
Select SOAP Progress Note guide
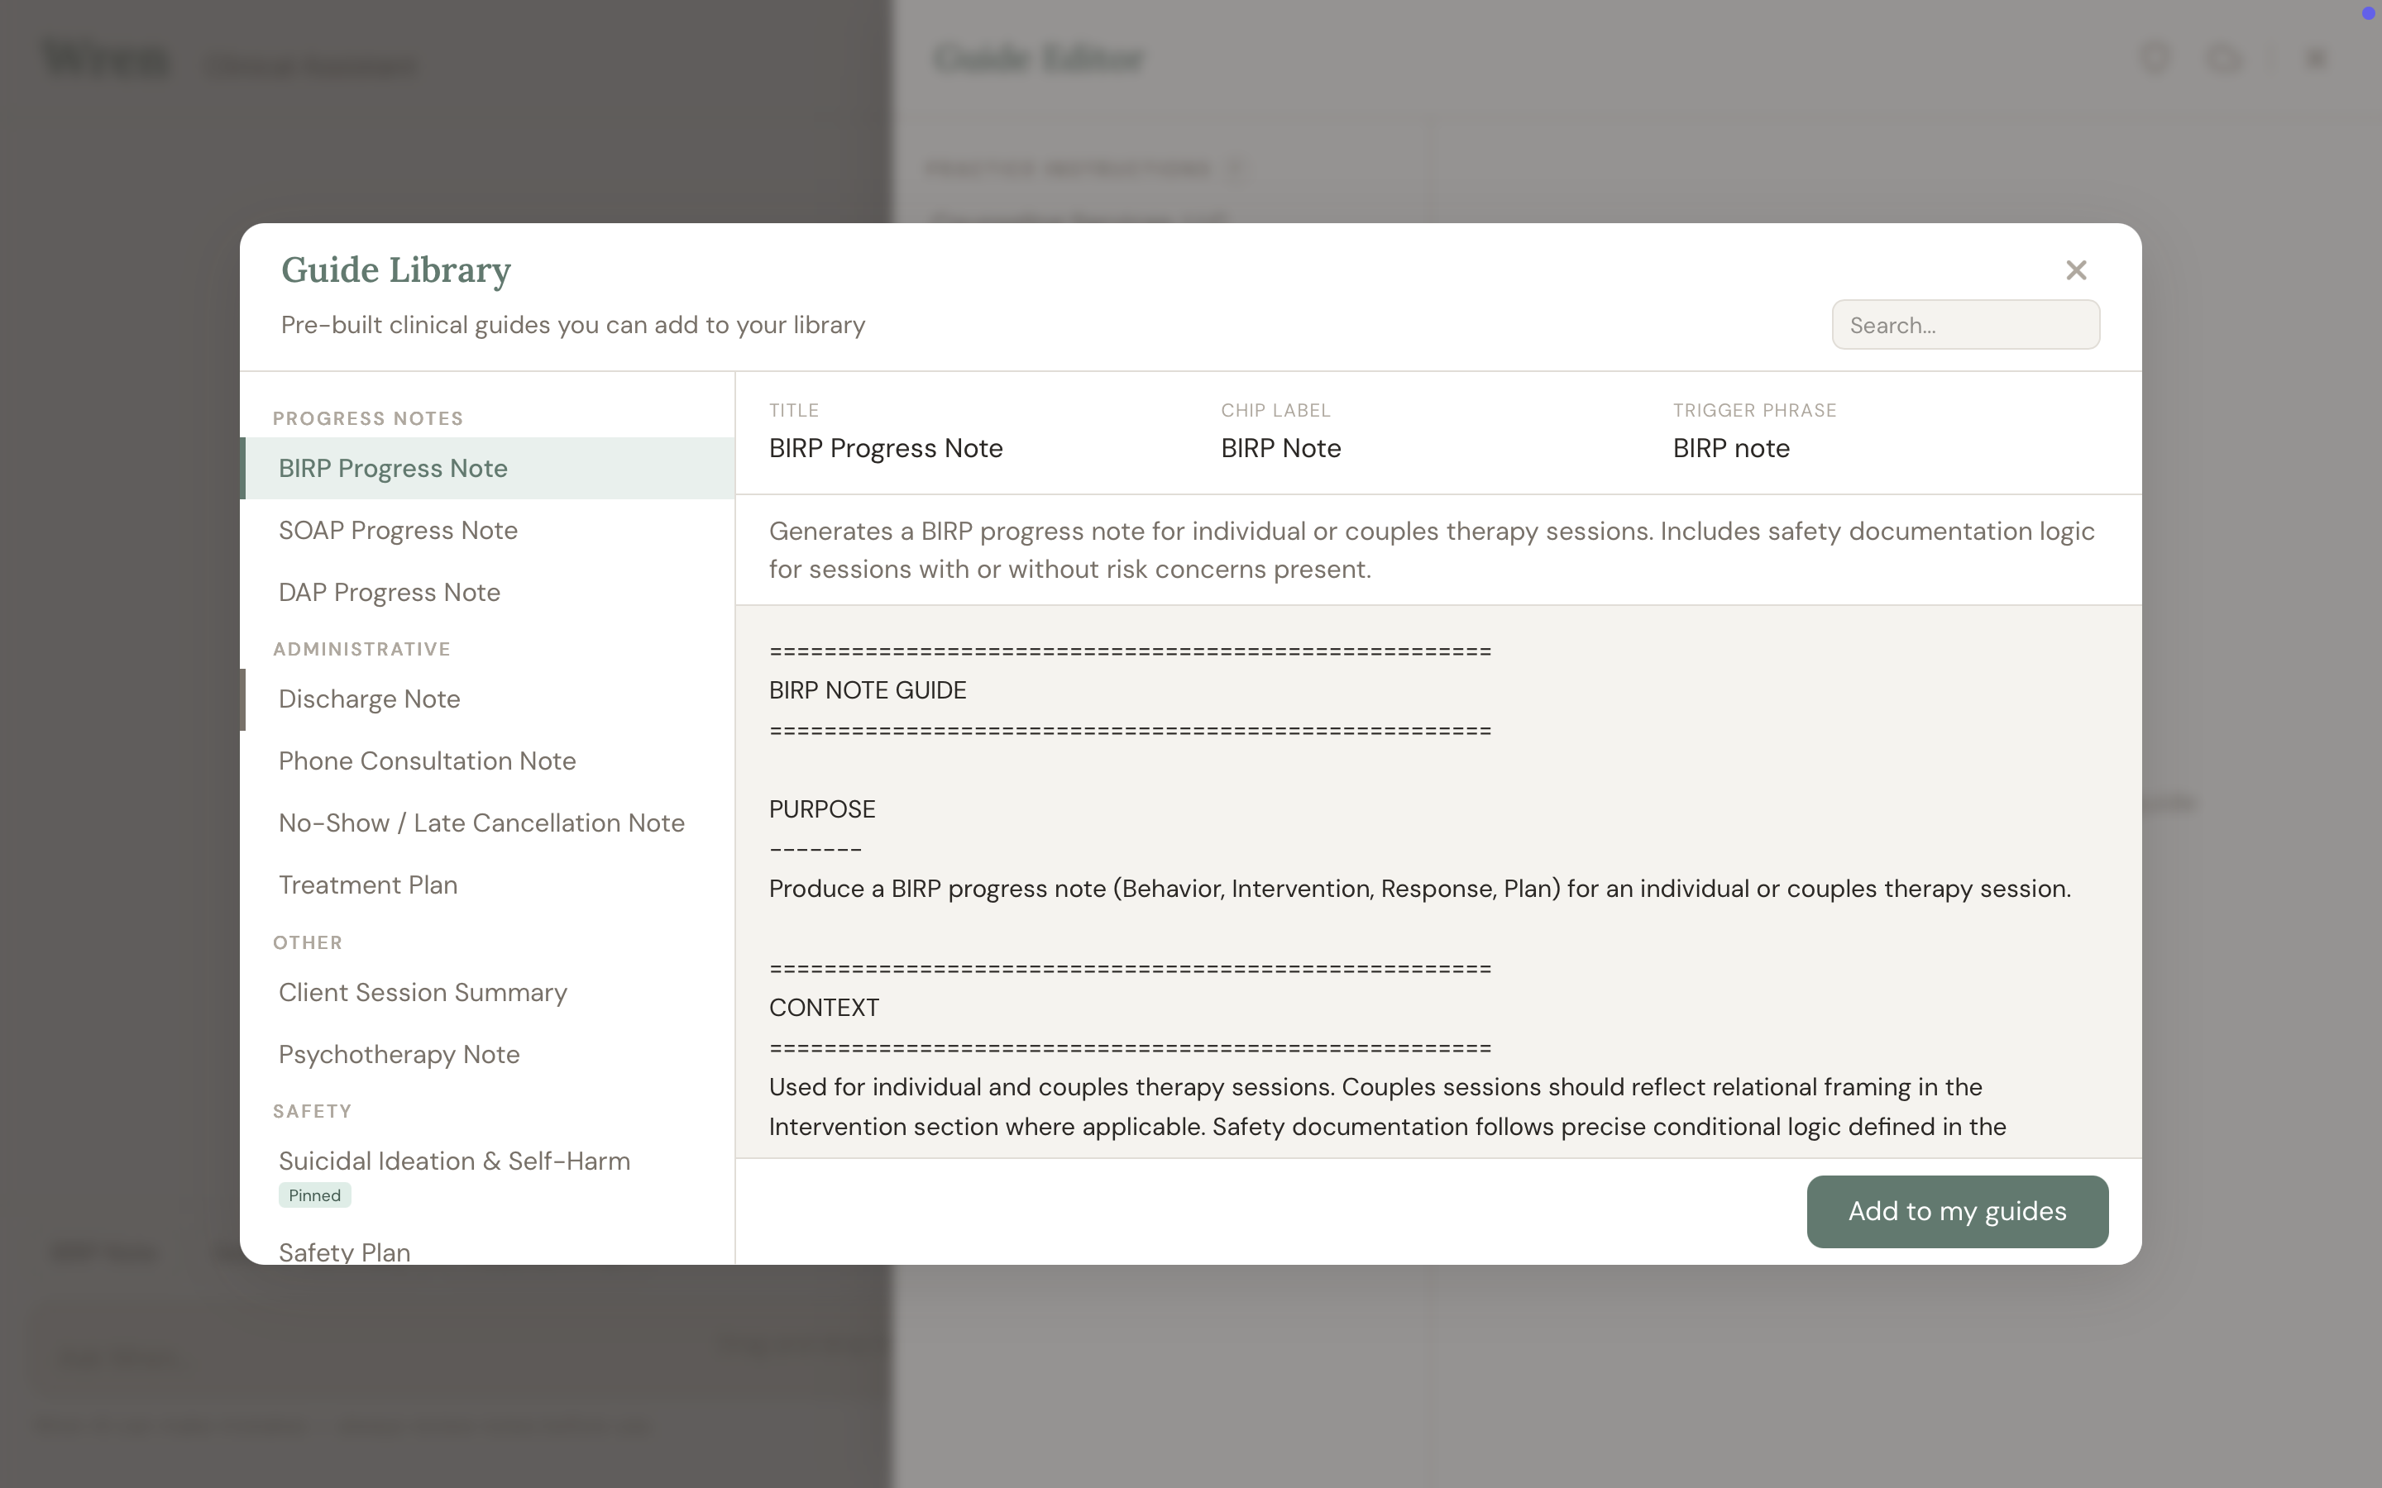398,531
